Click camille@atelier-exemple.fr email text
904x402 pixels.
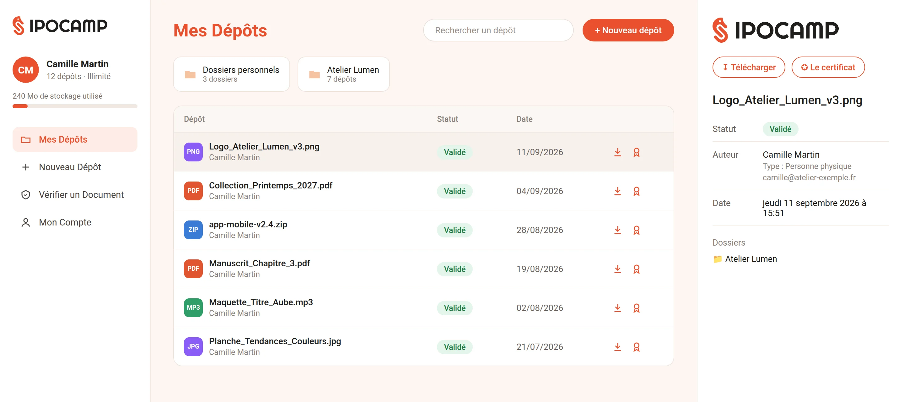coord(809,178)
